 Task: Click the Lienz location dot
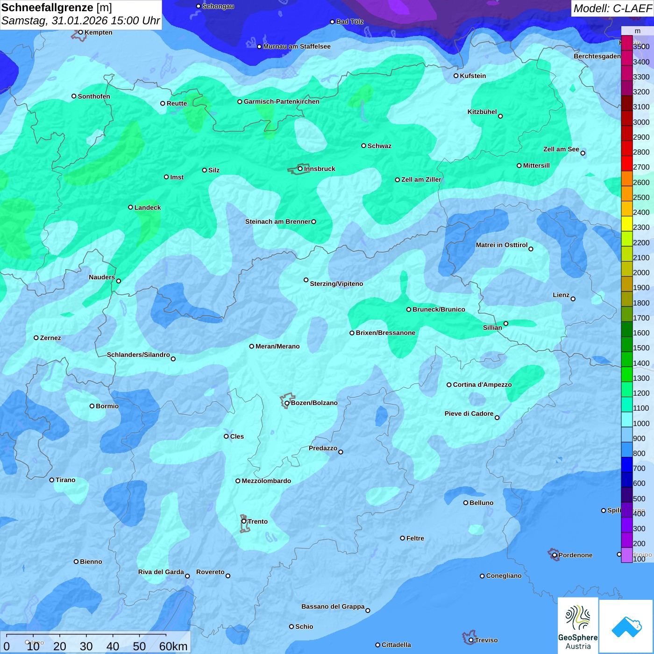573,299
